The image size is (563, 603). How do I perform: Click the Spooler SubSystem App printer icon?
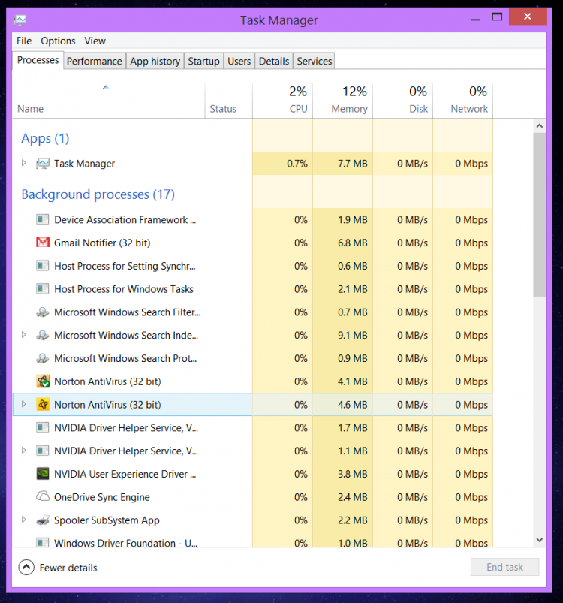pyautogui.click(x=43, y=520)
